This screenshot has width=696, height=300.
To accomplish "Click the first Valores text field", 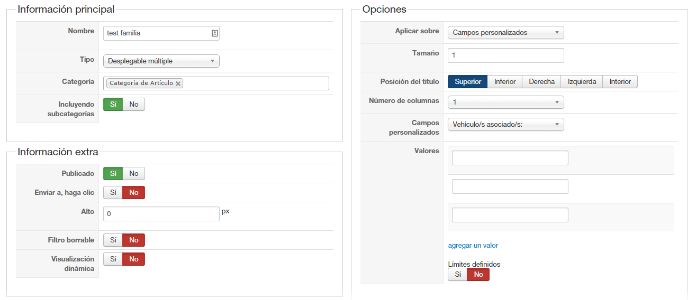I will 510,158.
